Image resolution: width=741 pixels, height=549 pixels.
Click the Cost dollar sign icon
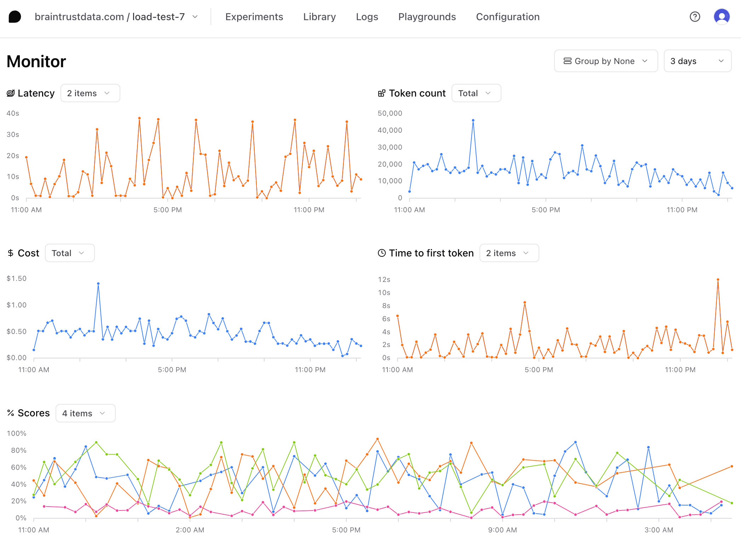coord(11,253)
